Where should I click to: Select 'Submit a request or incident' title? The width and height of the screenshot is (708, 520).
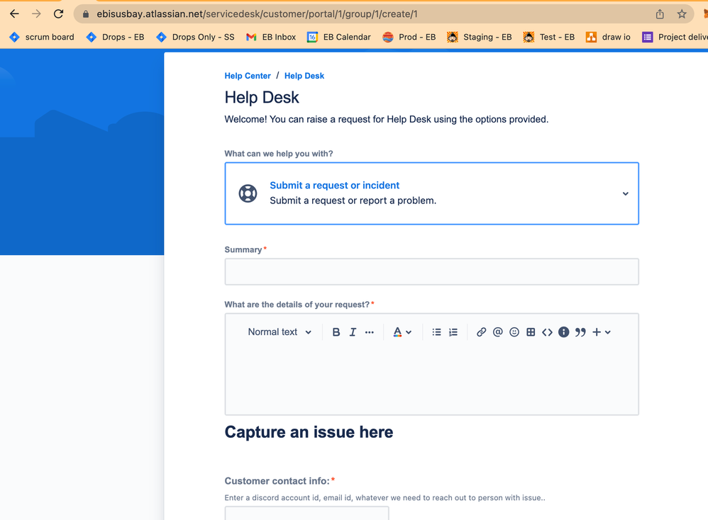tap(335, 186)
